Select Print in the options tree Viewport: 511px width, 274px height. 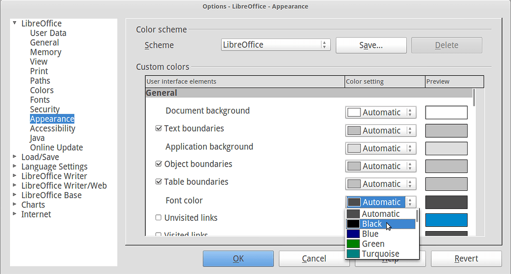coord(39,71)
